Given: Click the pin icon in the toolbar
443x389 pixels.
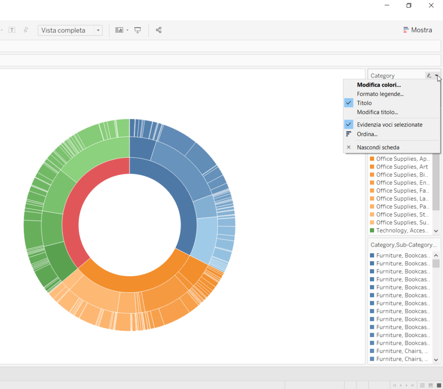Looking at the screenshot, I should pyautogui.click(x=26, y=29).
